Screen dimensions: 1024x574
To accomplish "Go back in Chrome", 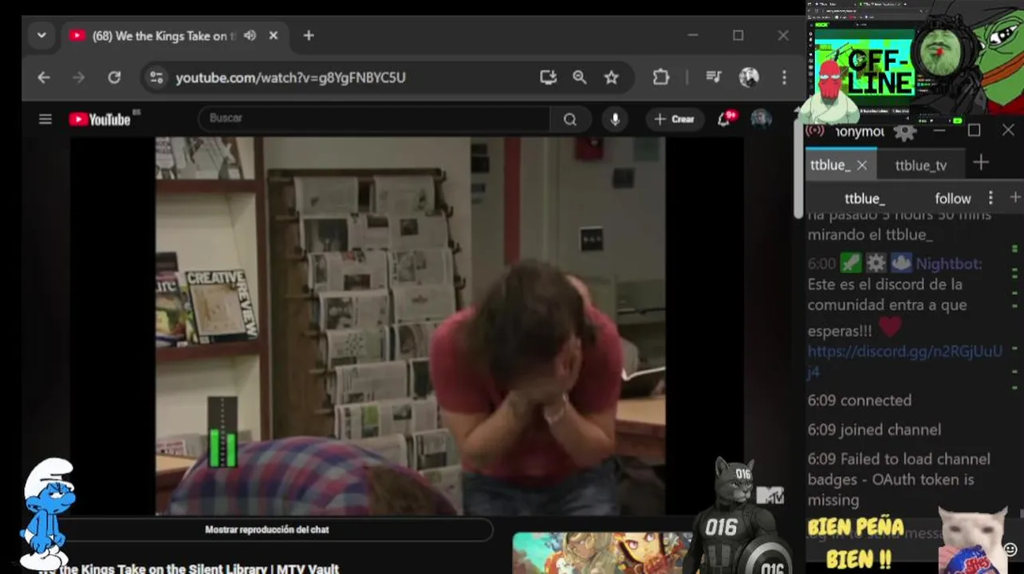I will [x=44, y=77].
